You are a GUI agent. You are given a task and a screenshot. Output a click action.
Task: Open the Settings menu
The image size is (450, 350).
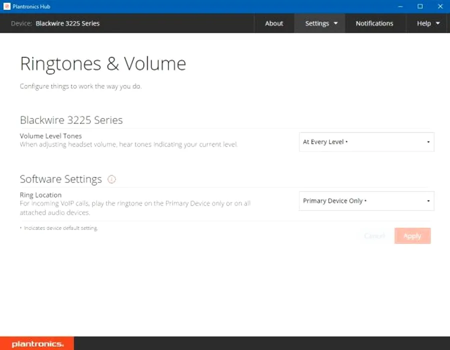pyautogui.click(x=319, y=23)
